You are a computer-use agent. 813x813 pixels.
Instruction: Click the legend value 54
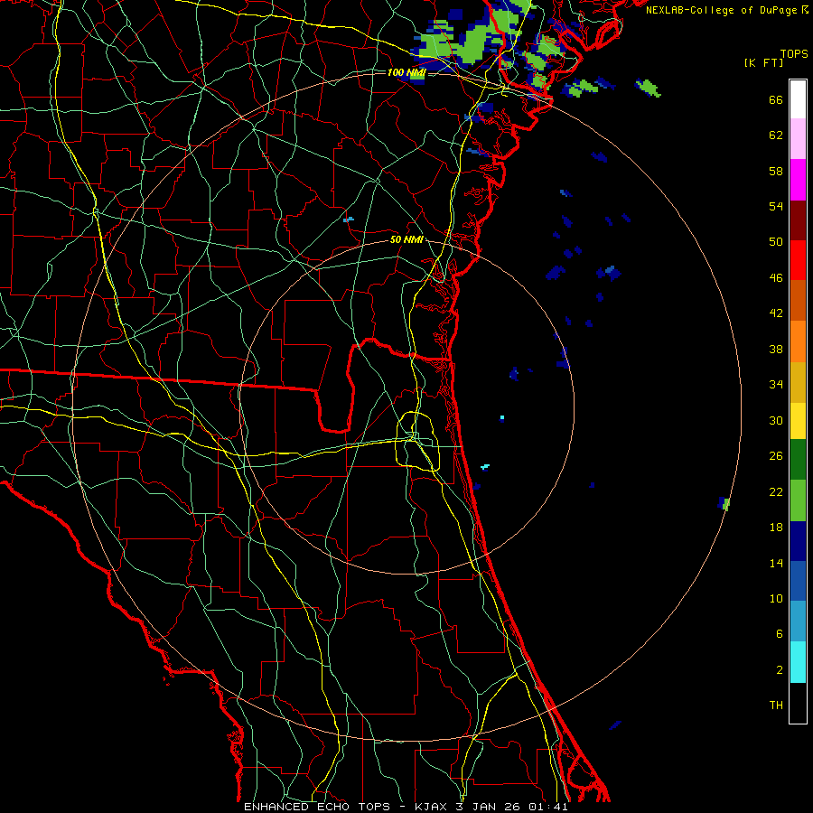[x=776, y=206]
